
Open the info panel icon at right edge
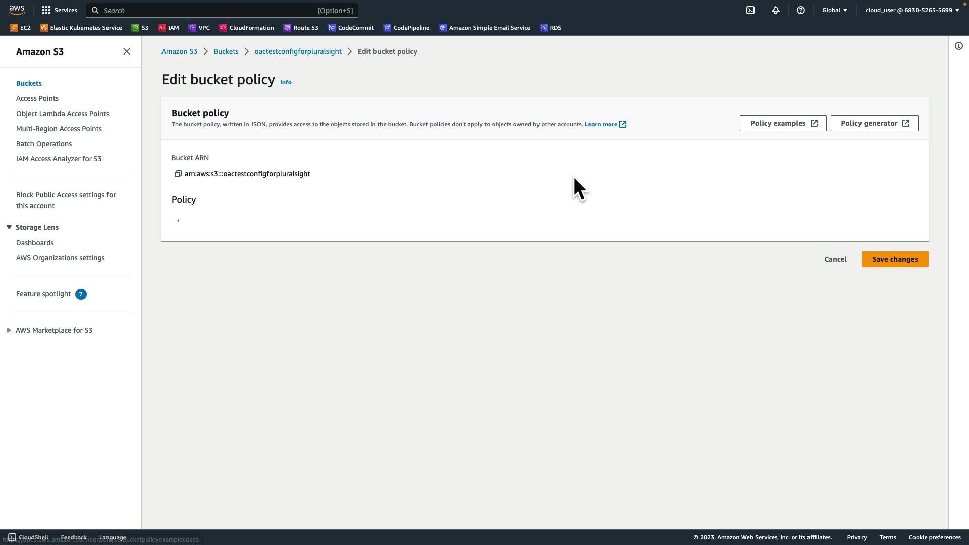(x=958, y=46)
